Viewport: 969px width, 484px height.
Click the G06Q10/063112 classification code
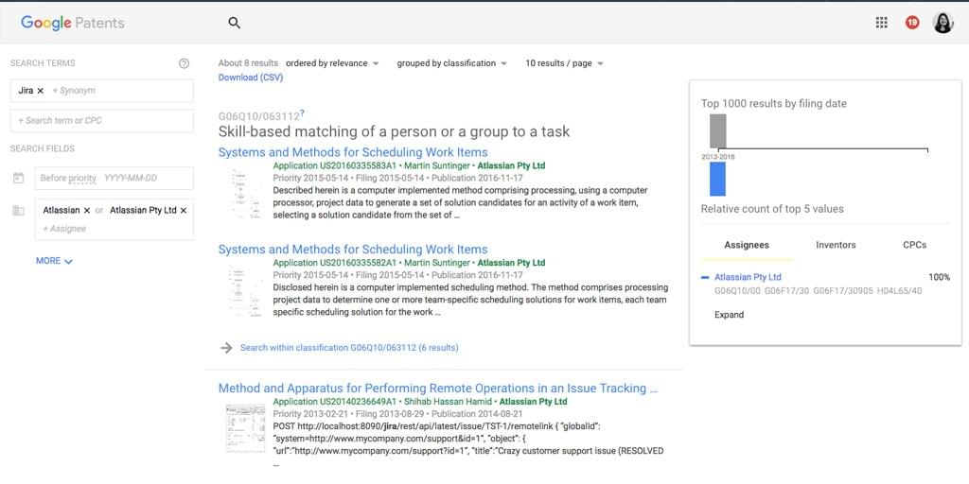click(x=259, y=116)
